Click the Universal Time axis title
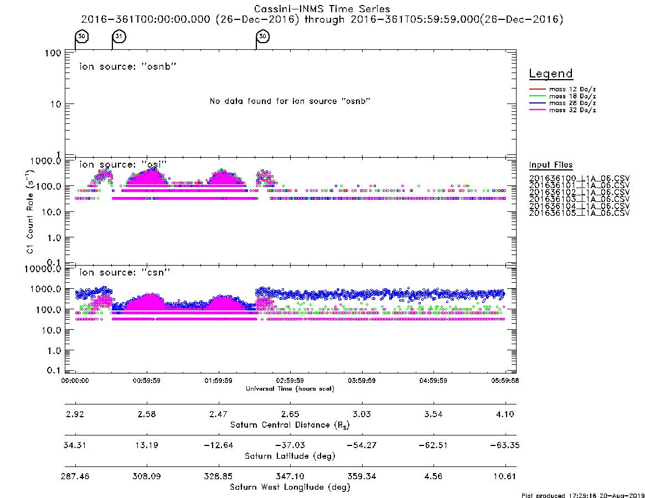Viewport: 645px width, 498px height. [290, 388]
